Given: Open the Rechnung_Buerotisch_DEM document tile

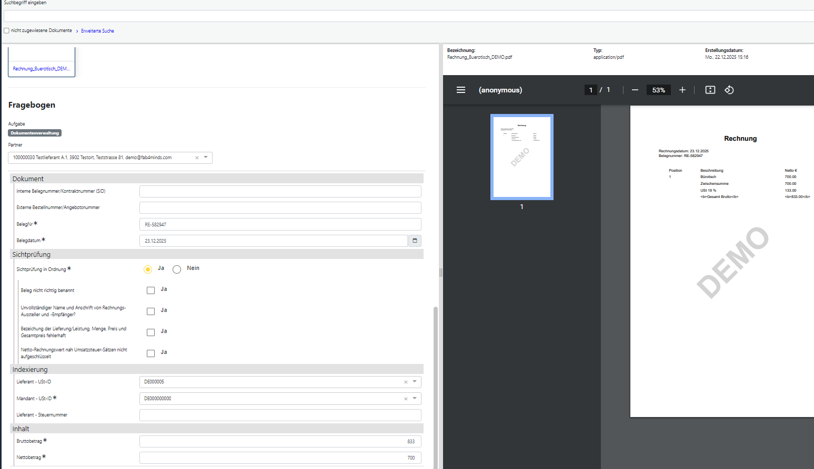Looking at the screenshot, I should pyautogui.click(x=41, y=68).
